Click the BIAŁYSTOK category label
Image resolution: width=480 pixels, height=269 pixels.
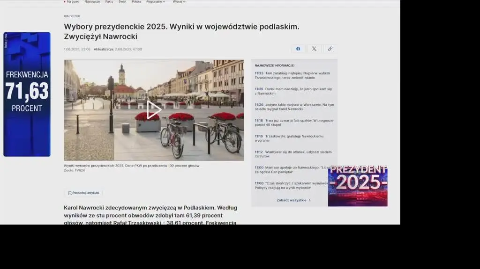(72, 16)
